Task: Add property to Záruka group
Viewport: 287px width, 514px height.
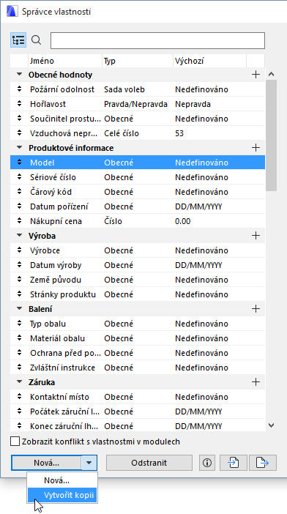Action: (256, 382)
